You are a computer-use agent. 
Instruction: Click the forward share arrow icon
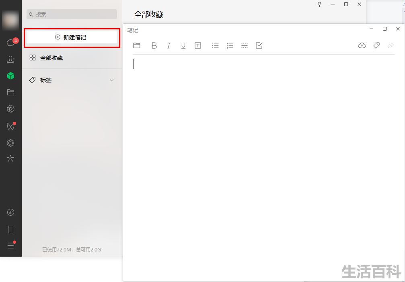tap(391, 45)
